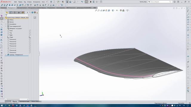Toggle visibility of the Top plane
This screenshot has height=107, width=191.
30,33
